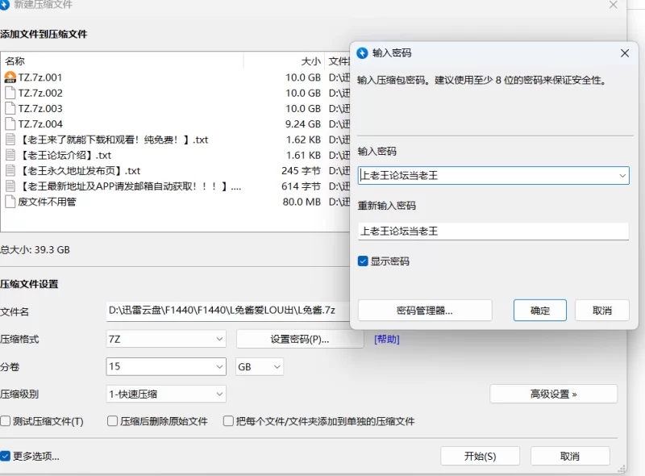This screenshot has height=476, width=645.
Task: Click the 确定 button
Action: click(x=540, y=311)
